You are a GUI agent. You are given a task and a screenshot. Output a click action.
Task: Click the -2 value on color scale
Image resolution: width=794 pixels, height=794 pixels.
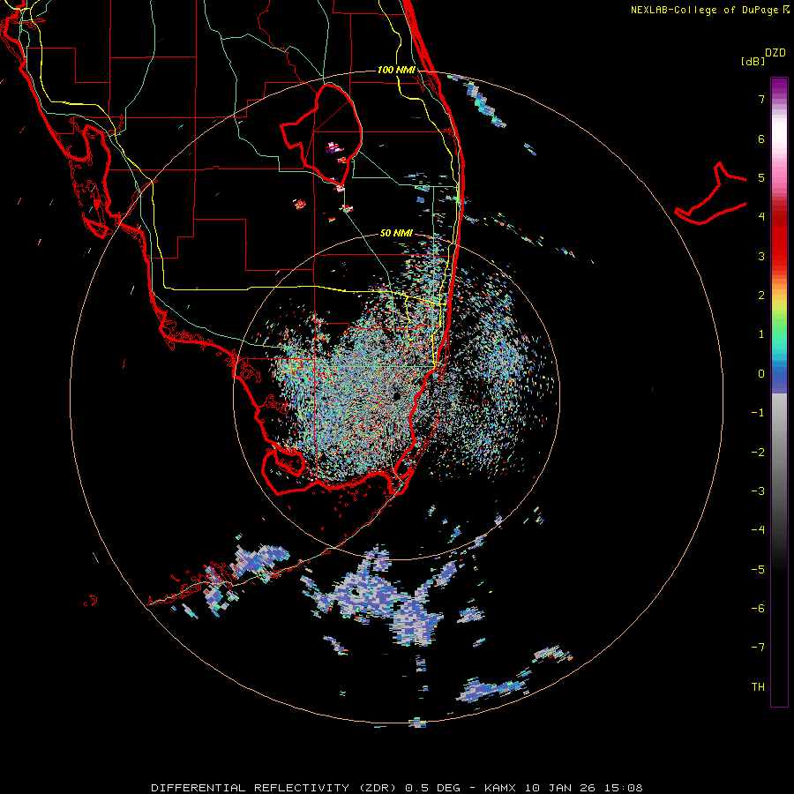[758, 453]
